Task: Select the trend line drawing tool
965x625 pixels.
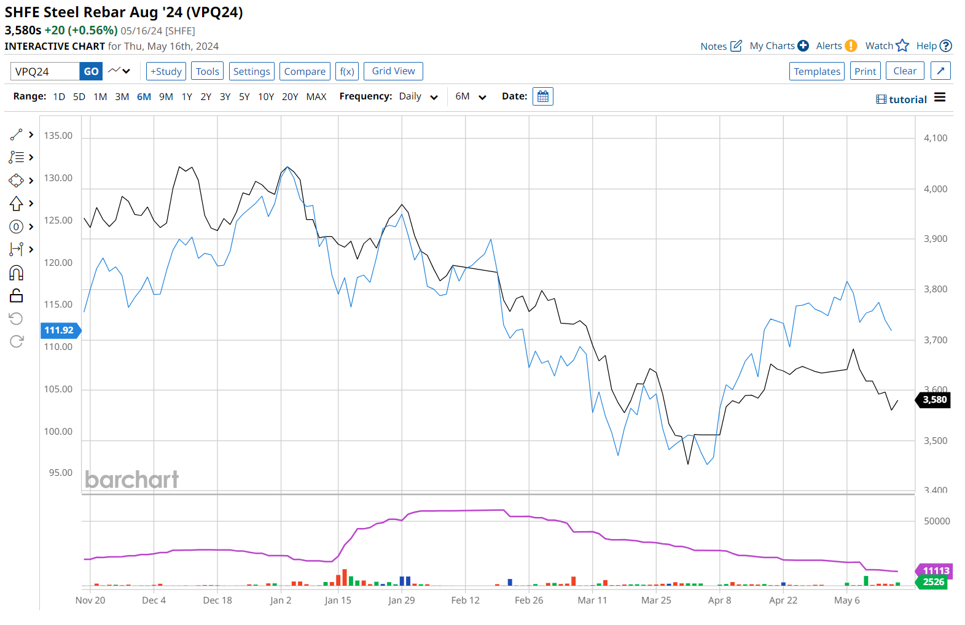Action: [17, 134]
